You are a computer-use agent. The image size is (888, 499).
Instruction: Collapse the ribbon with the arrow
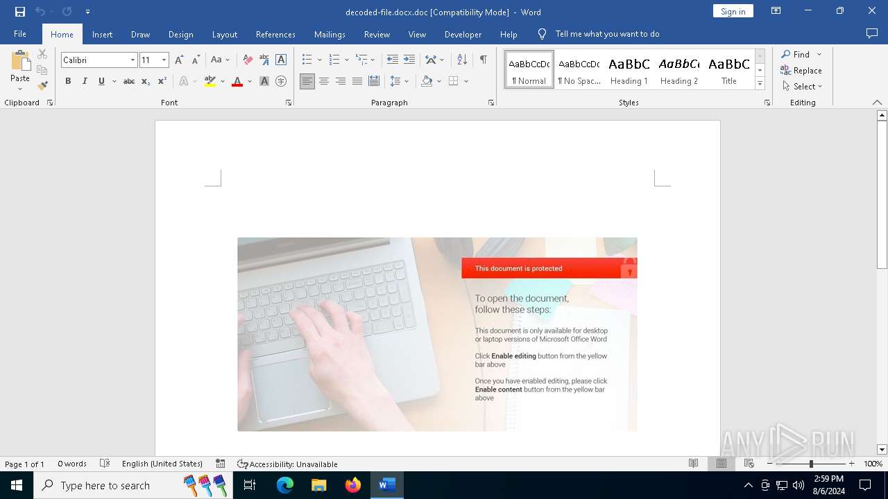(x=877, y=103)
